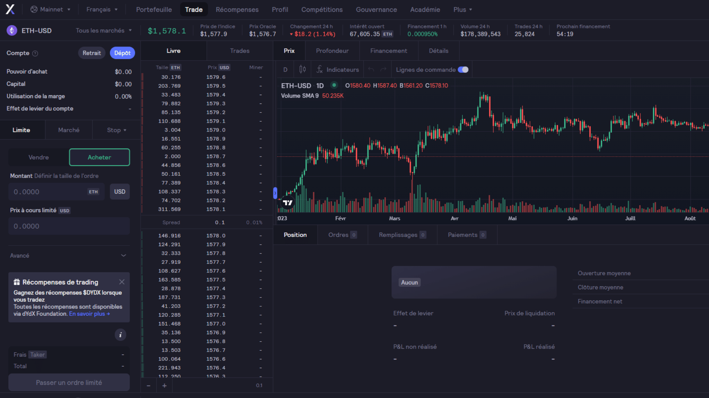Screen dimensions: 709x398
Task: Increase order book grouping with the plus stepper
Action: coord(164,385)
